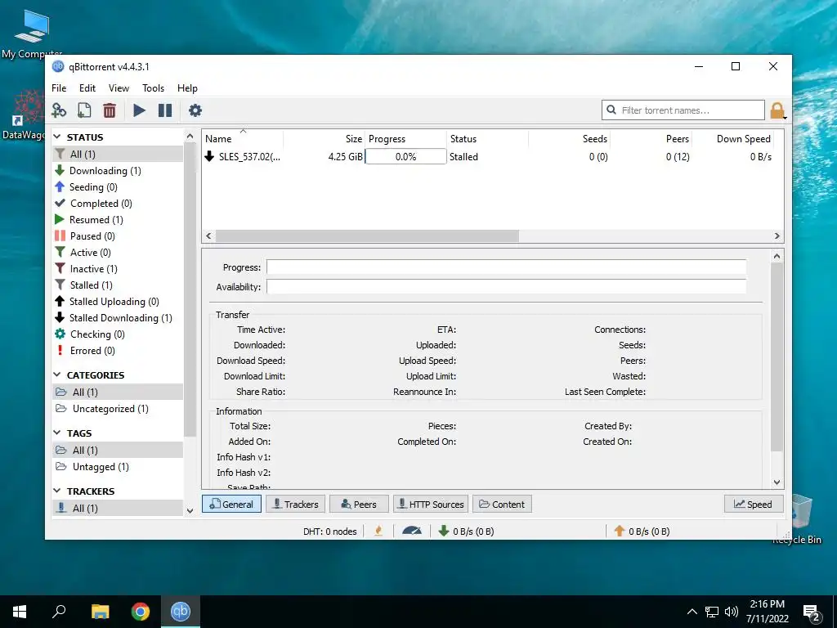Sort by the Progress column header
This screenshot has width=837, height=628.
[405, 139]
